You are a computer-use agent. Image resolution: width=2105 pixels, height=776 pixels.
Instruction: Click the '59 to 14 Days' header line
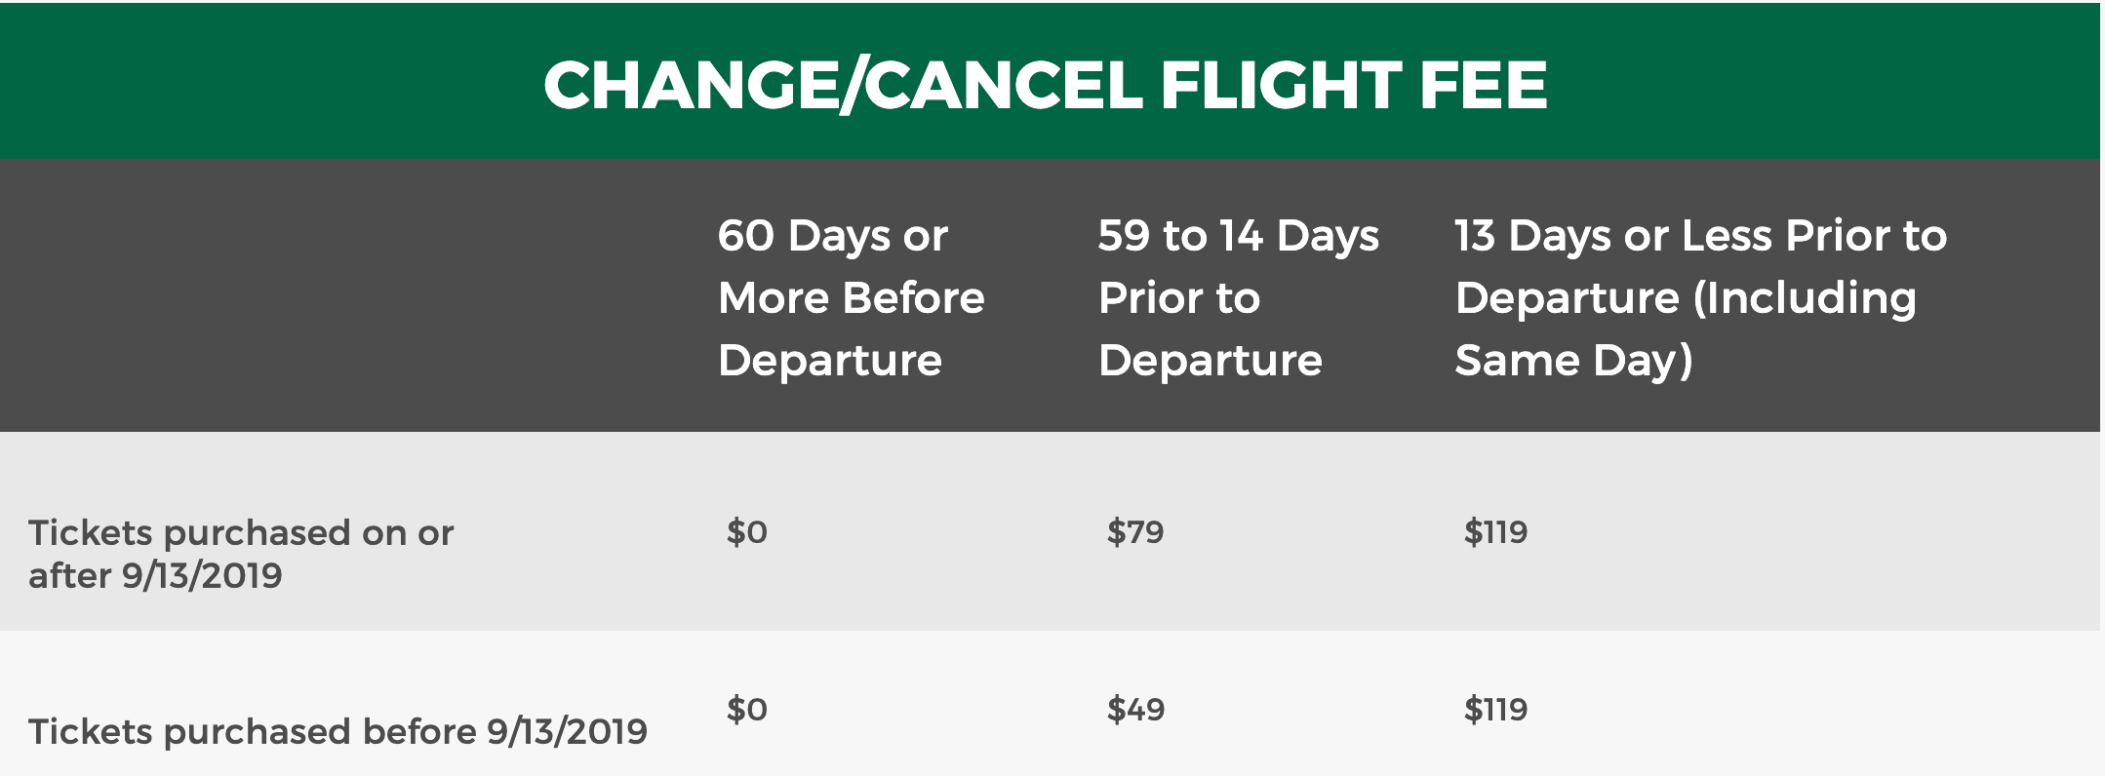tap(1238, 236)
